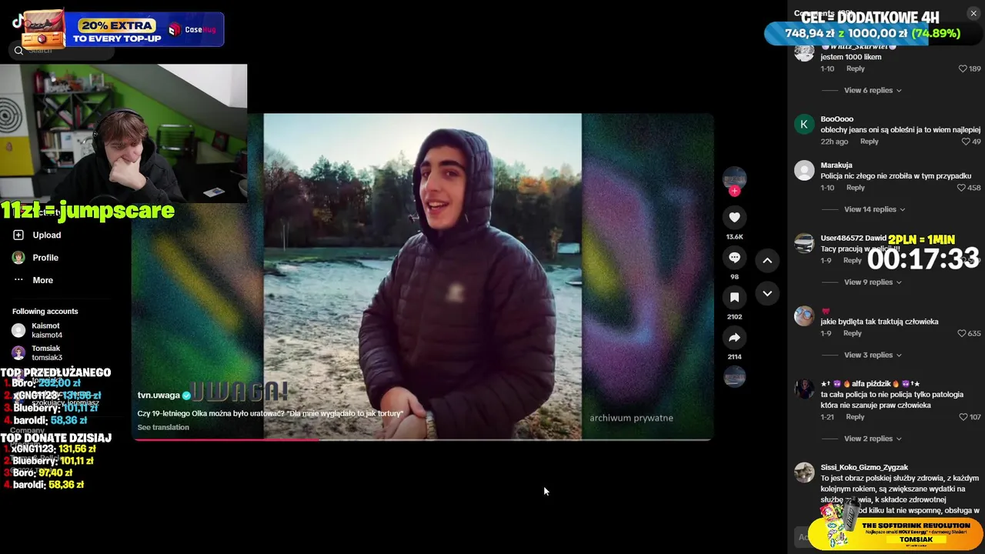Reply to the 'jestem 1000 likem' comment

click(856, 68)
